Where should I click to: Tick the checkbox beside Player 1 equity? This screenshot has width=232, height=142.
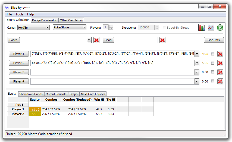(x=213, y=54)
